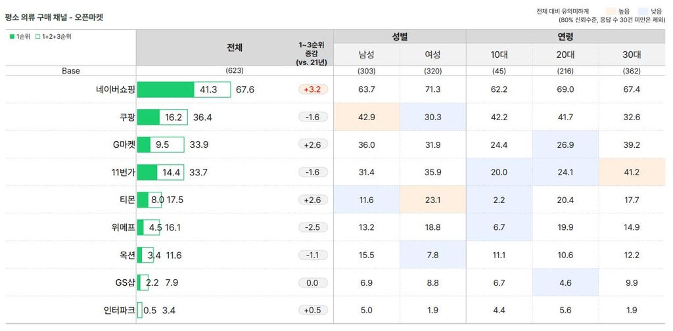Screen dimensions: 673x331
Task: Select the 성별 group header
Action: [x=400, y=36]
